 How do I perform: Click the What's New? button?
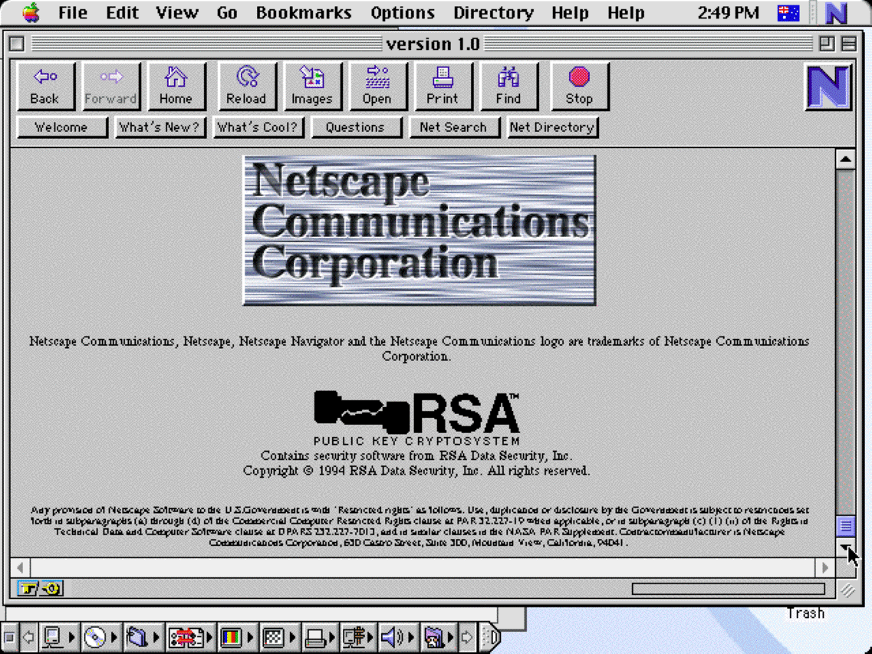(160, 127)
